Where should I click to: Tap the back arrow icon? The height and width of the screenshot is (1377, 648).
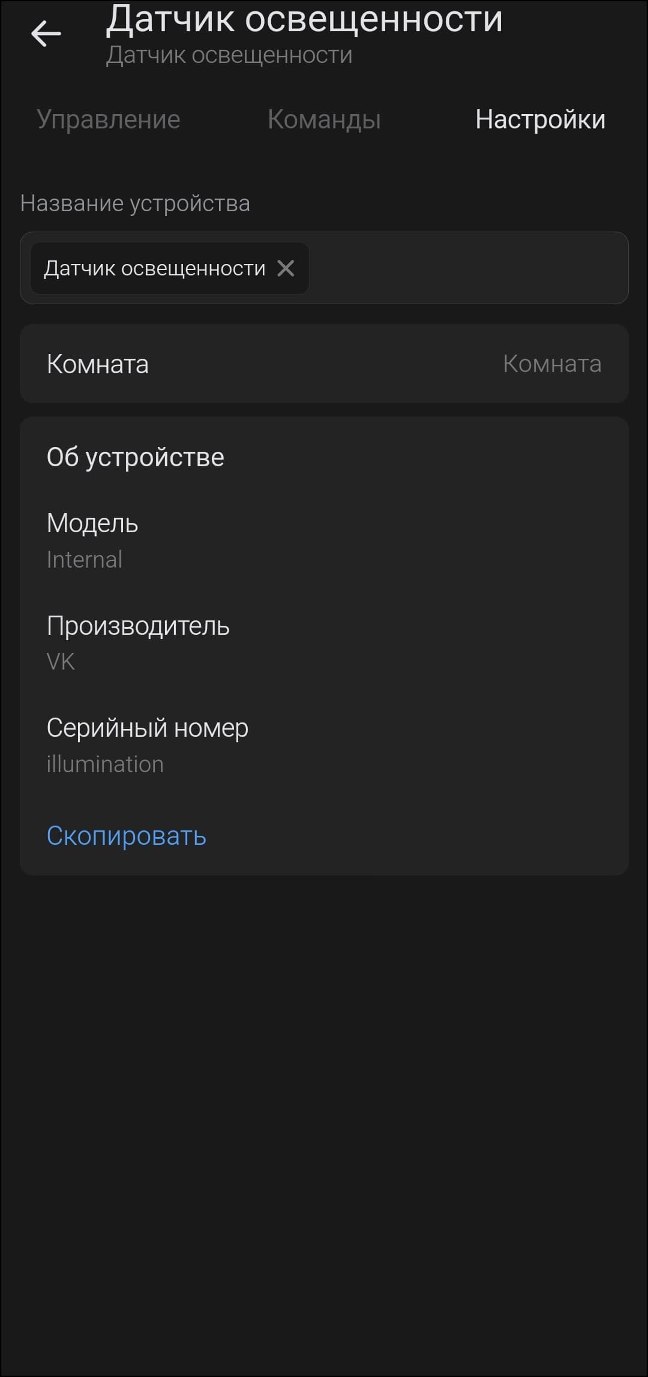click(x=46, y=34)
